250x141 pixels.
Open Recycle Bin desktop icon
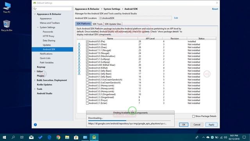(x=7, y=25)
